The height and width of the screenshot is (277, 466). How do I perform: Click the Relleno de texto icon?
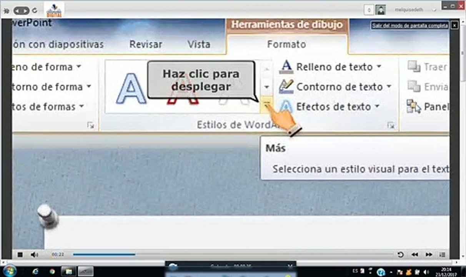click(286, 67)
